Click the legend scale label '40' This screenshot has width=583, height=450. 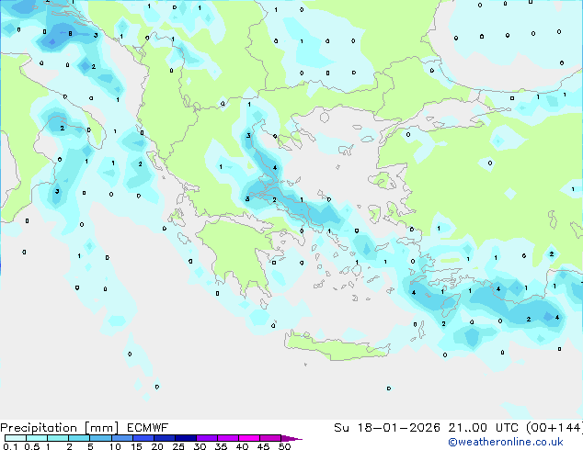click(243, 446)
